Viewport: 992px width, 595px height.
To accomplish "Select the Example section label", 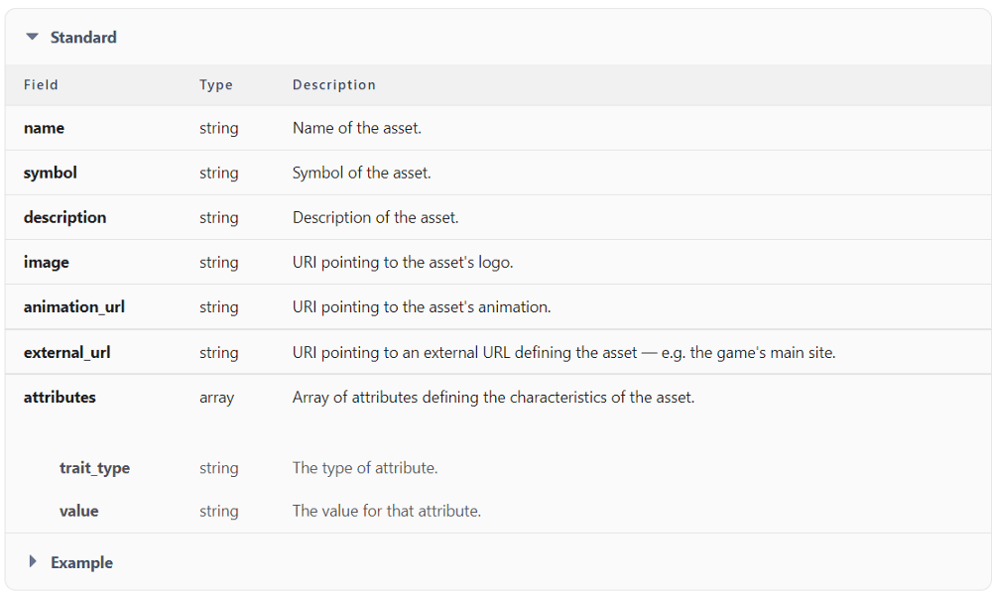I will [81, 562].
